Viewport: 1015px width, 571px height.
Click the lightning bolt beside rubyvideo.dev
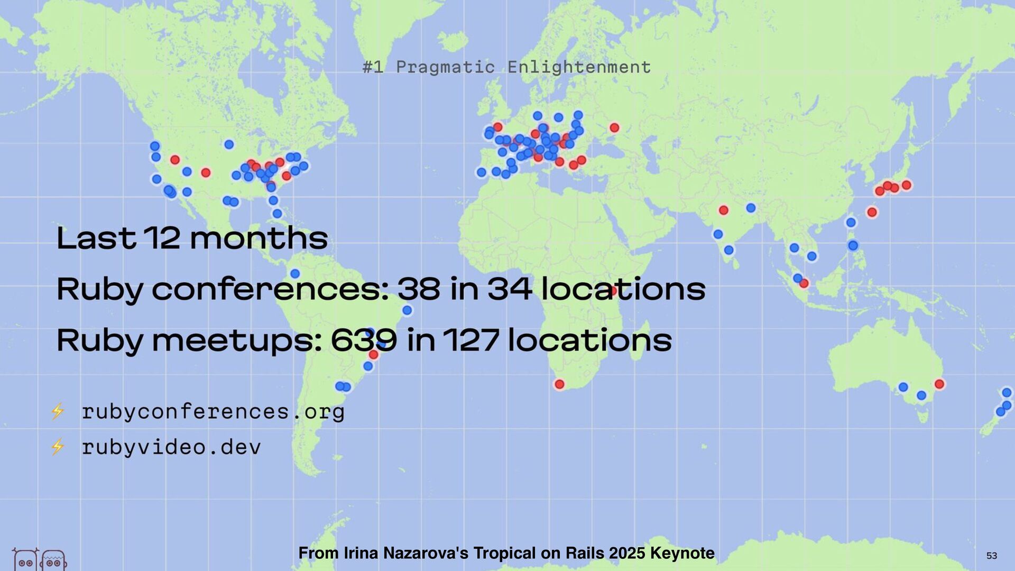click(58, 447)
